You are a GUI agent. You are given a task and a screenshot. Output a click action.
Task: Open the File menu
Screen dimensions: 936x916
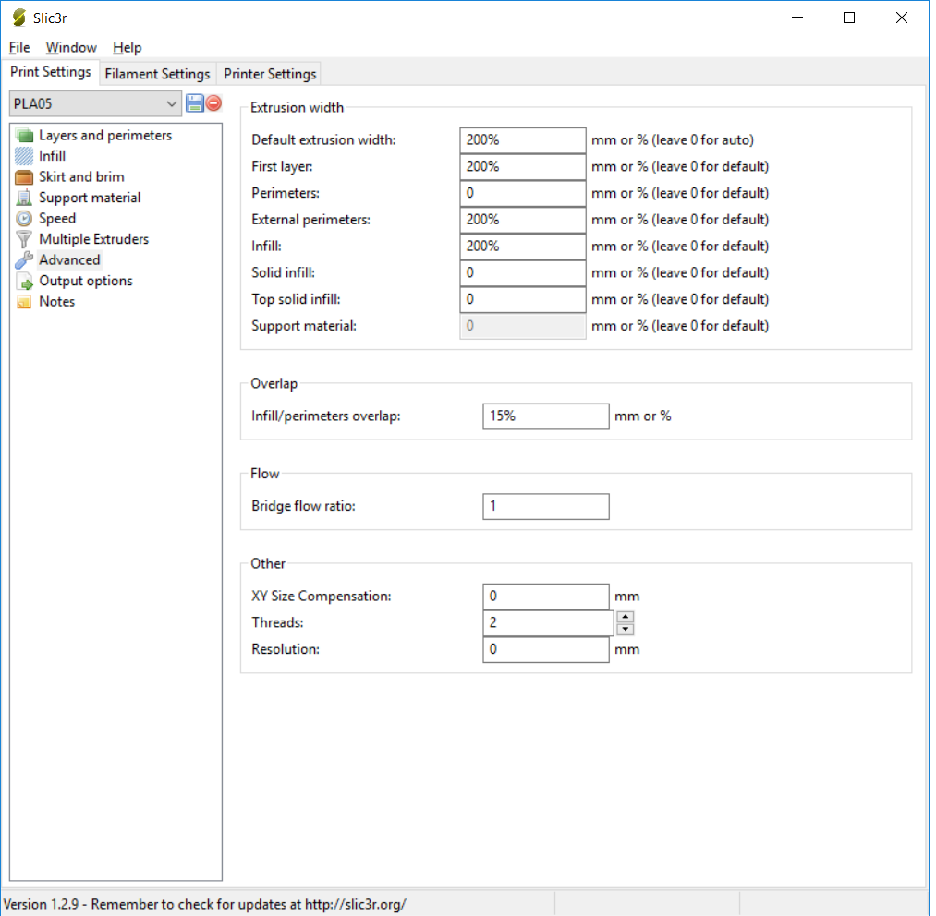pos(19,47)
